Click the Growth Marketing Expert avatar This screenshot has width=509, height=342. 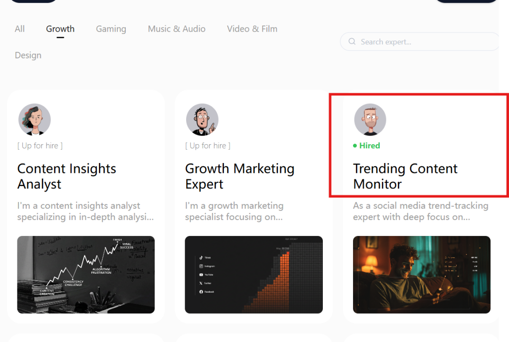tap(202, 119)
